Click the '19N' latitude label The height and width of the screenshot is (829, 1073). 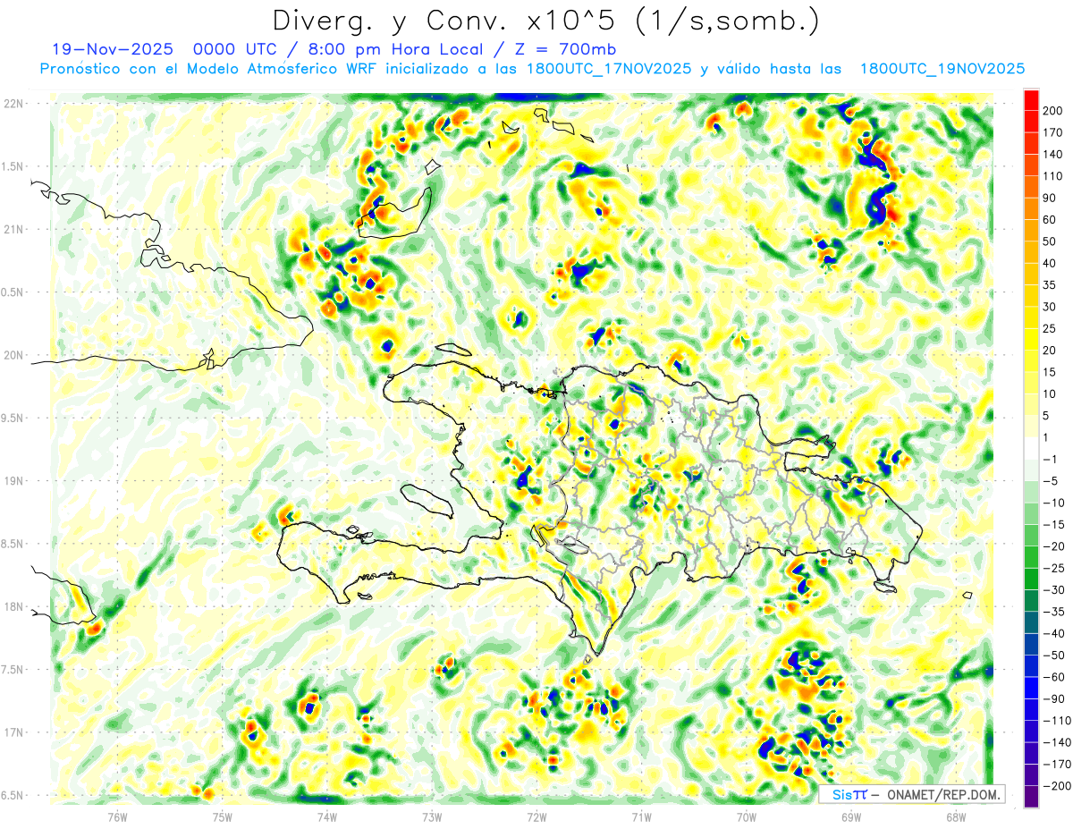(x=13, y=481)
